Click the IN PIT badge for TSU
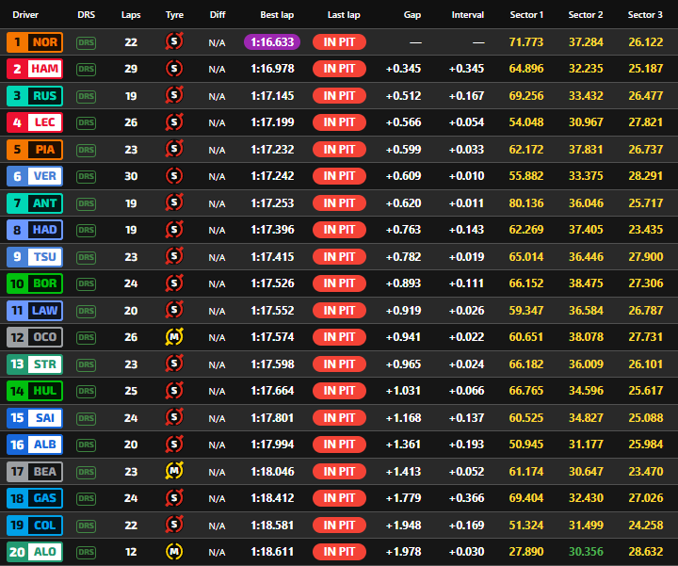The height and width of the screenshot is (566, 678). (x=339, y=257)
